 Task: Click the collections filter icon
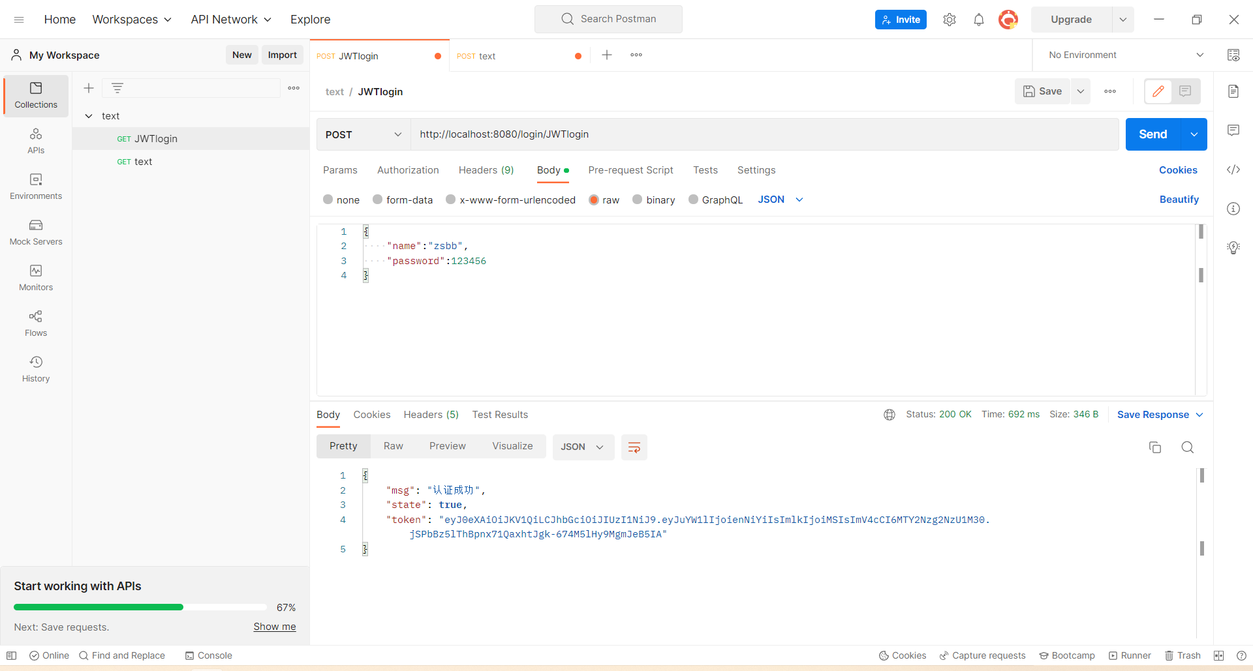pos(117,88)
